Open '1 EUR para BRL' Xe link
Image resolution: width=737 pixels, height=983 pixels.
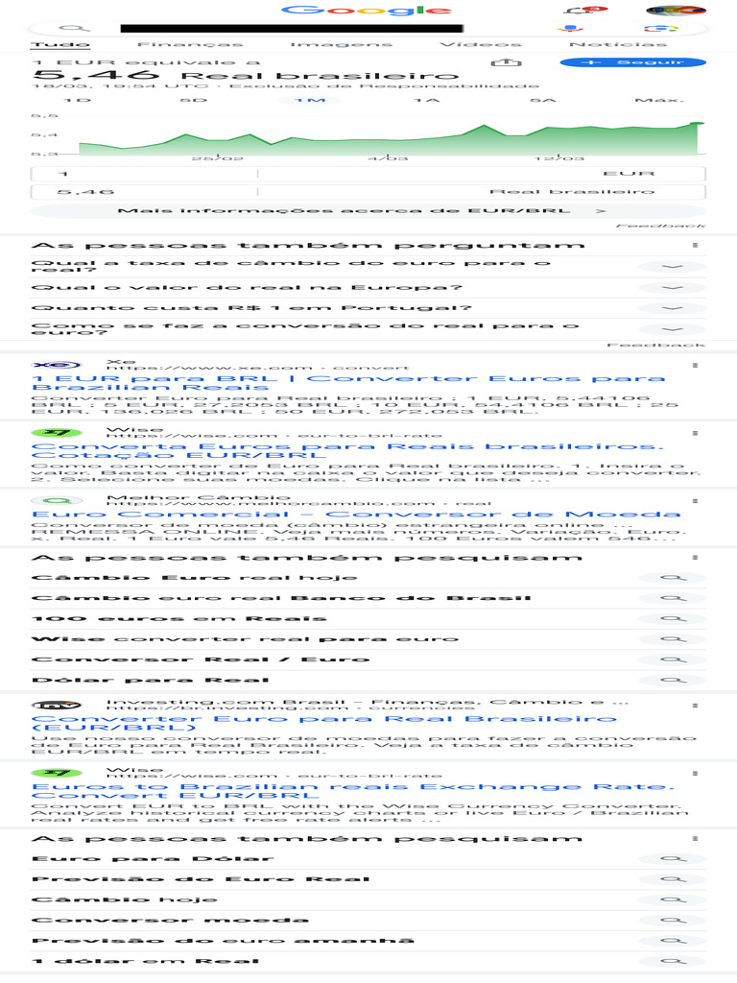pyautogui.click(x=347, y=382)
